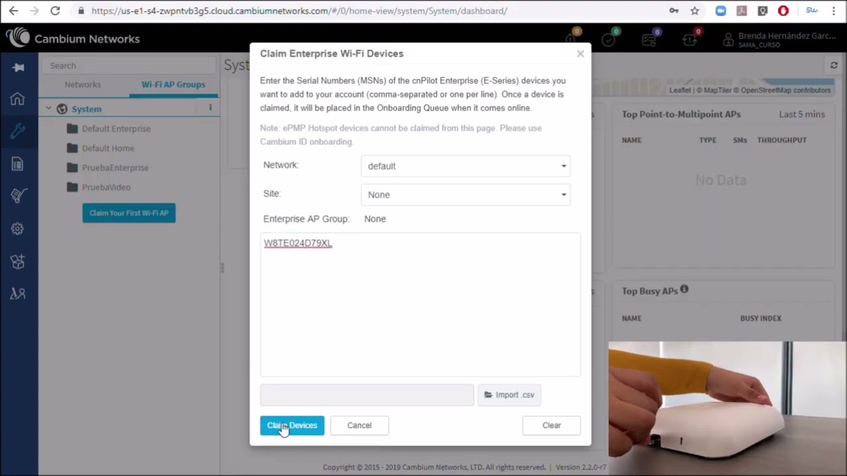This screenshot has width=847, height=476.
Task: Click the browser Back arrow
Action: (x=14, y=11)
